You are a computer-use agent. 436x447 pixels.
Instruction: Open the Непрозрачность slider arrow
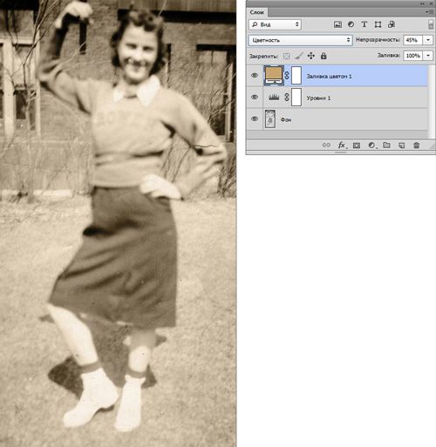tap(428, 40)
